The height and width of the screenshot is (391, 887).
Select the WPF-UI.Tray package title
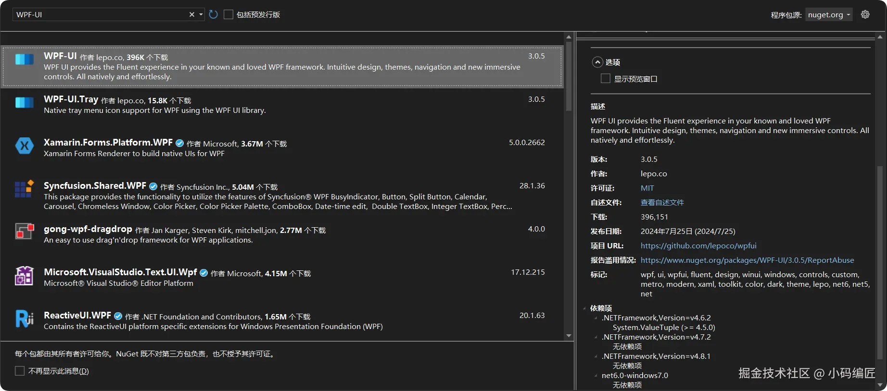click(x=71, y=99)
